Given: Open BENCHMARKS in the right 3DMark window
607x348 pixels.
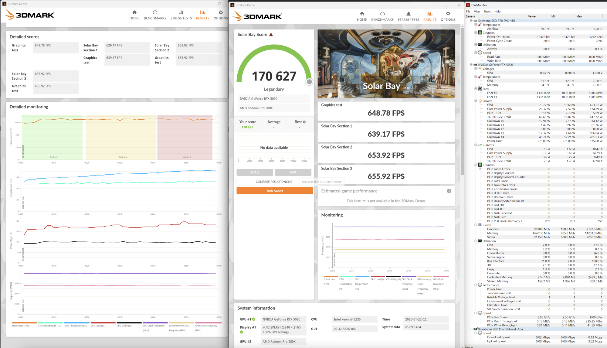Looking at the screenshot, I should coord(382,16).
